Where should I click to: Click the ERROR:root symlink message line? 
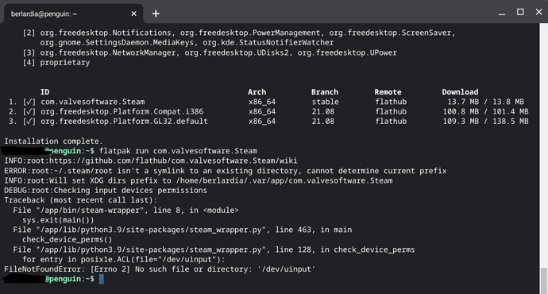(226, 171)
